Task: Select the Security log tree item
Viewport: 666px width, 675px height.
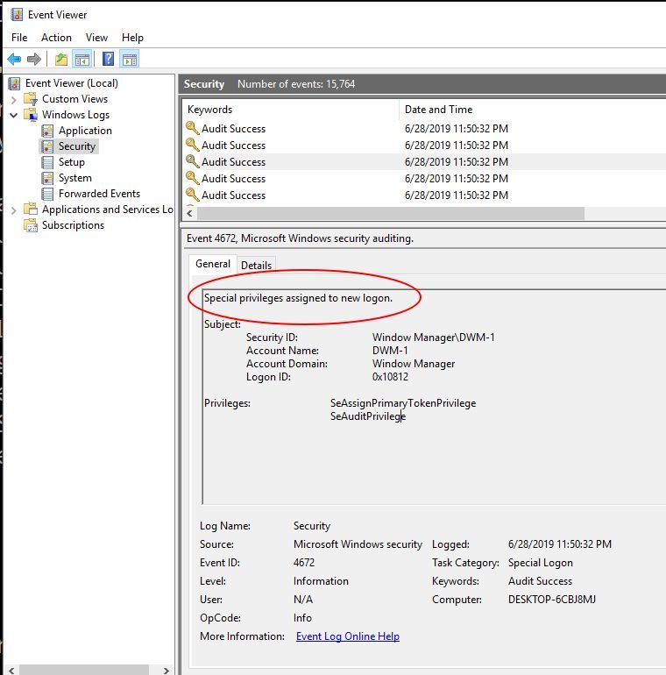Action: [77, 146]
